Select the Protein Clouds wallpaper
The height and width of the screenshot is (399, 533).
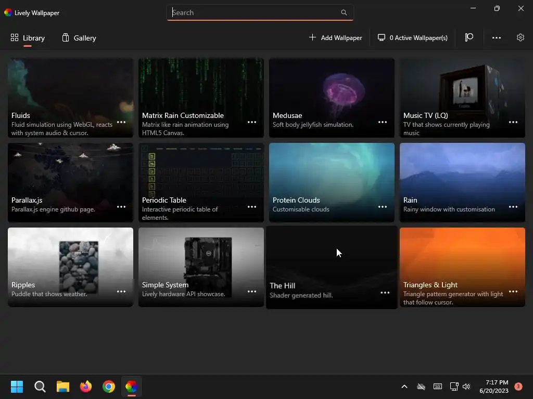coord(332,182)
